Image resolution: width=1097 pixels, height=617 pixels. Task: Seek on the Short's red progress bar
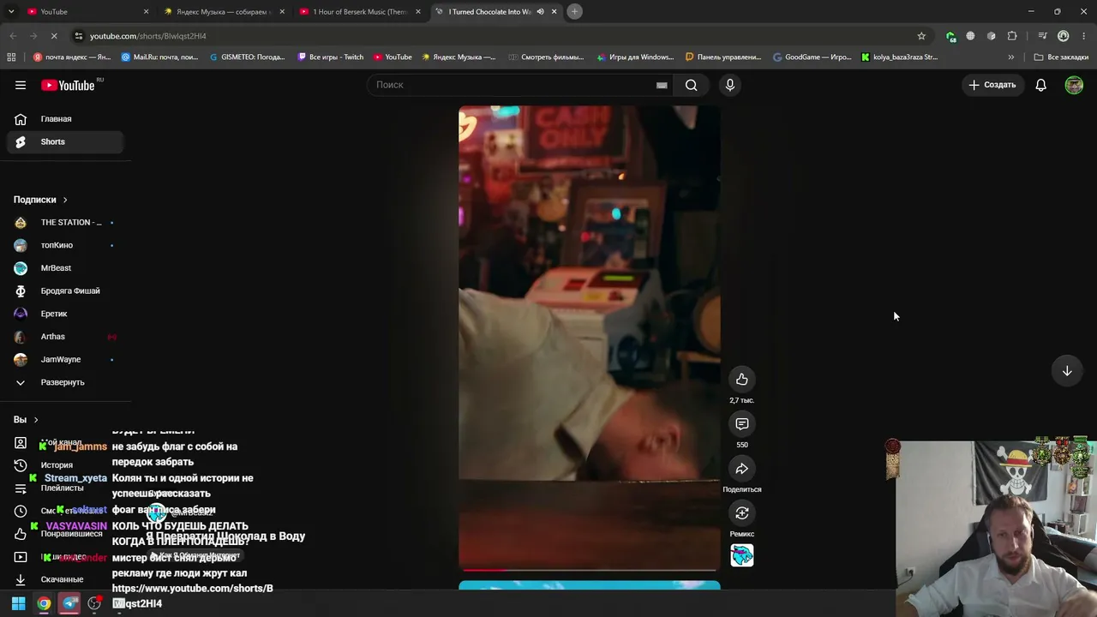click(x=590, y=569)
